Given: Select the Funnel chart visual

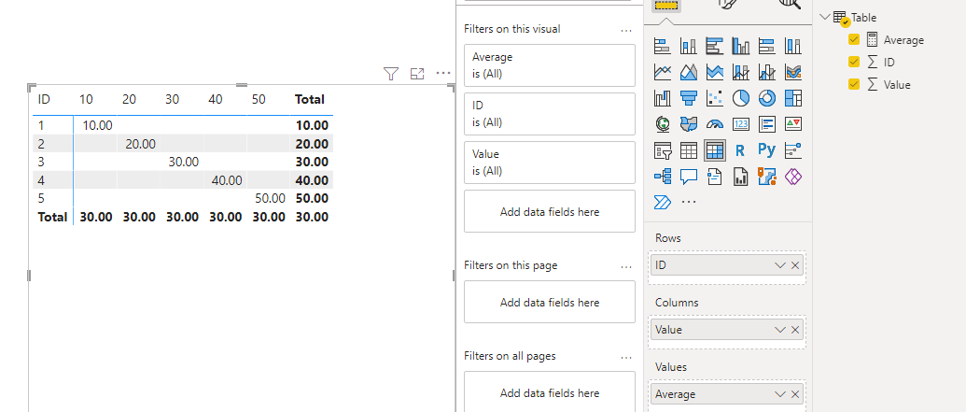Looking at the screenshot, I should (688, 98).
